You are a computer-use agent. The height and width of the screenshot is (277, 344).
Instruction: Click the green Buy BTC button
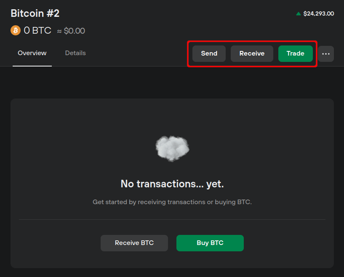click(x=210, y=243)
